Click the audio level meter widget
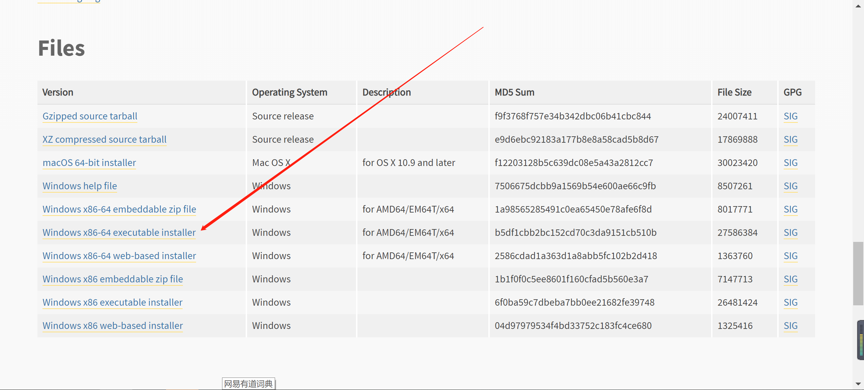 click(x=861, y=340)
